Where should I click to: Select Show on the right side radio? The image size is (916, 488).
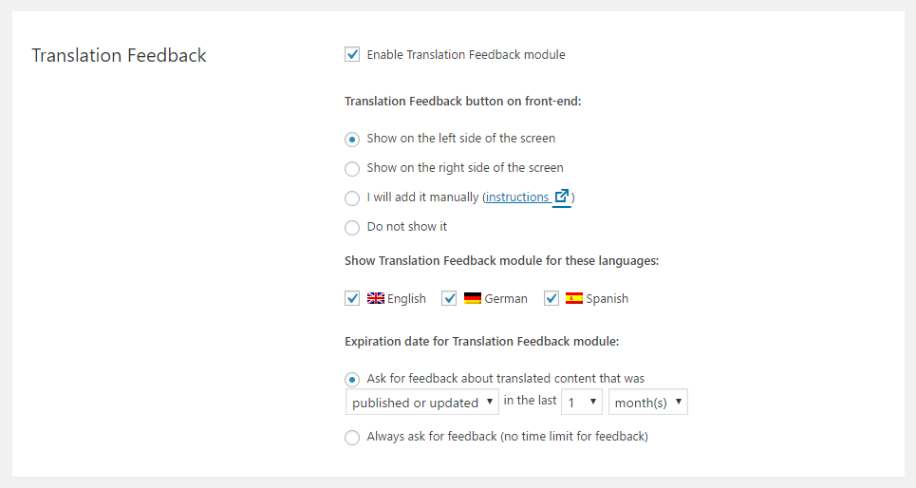click(x=351, y=169)
